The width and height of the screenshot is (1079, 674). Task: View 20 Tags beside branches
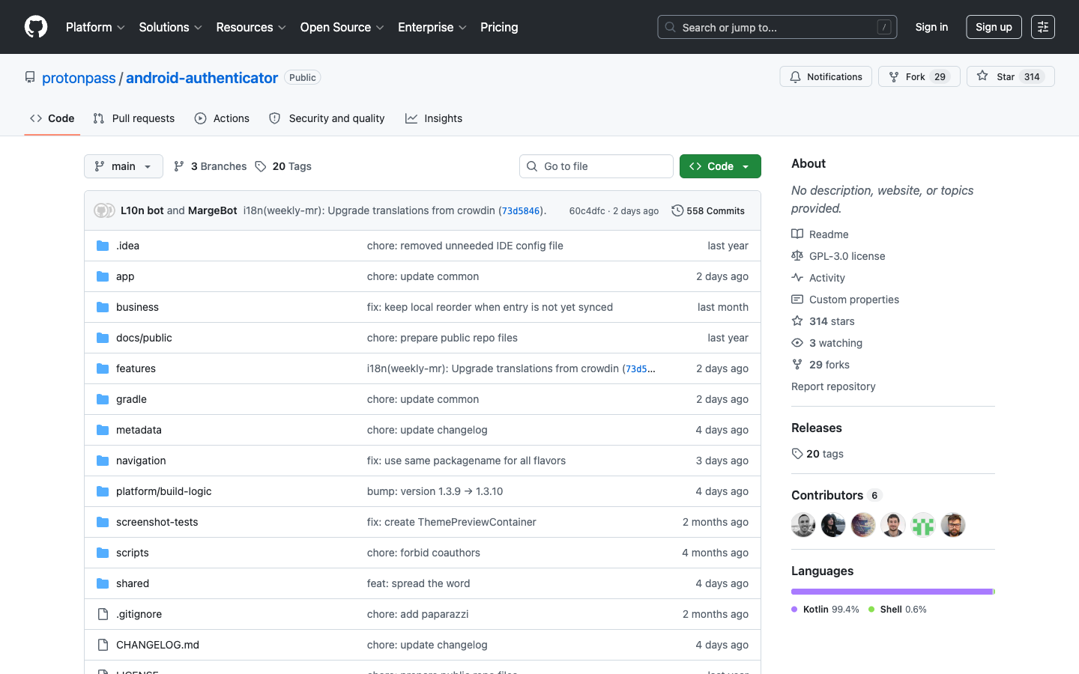coord(283,166)
